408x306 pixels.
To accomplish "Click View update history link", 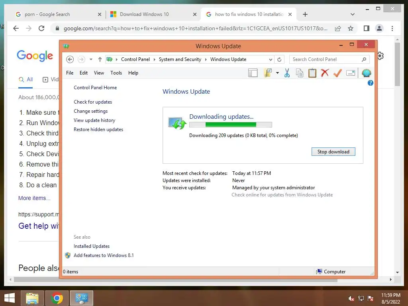I will tap(94, 120).
